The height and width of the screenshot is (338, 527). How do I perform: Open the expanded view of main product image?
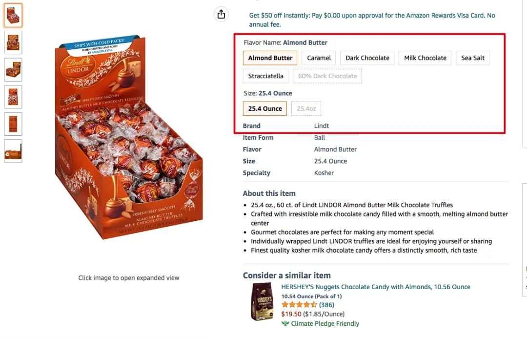[x=129, y=142]
